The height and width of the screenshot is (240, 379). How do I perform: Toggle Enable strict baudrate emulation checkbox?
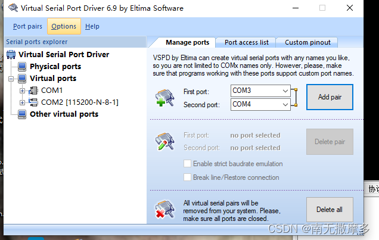(187, 164)
